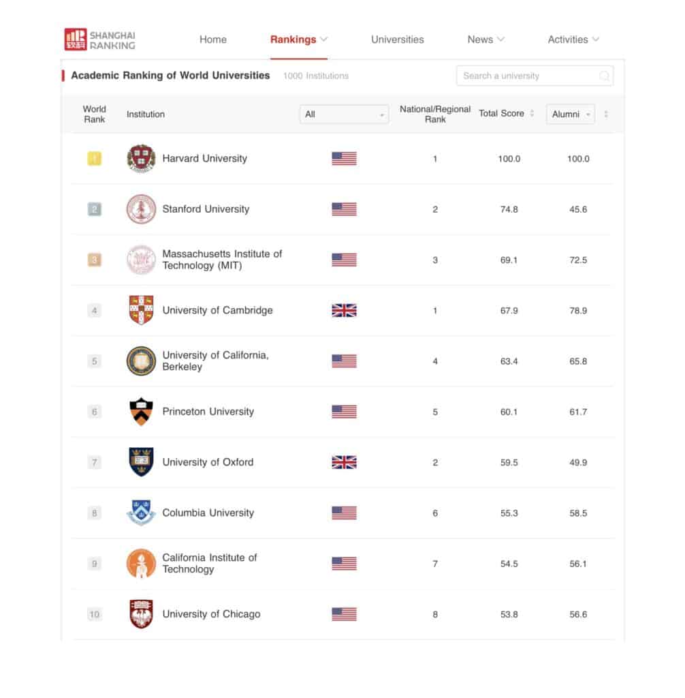Open the Universities navigation item
The width and height of the screenshot is (685, 698).
397,40
